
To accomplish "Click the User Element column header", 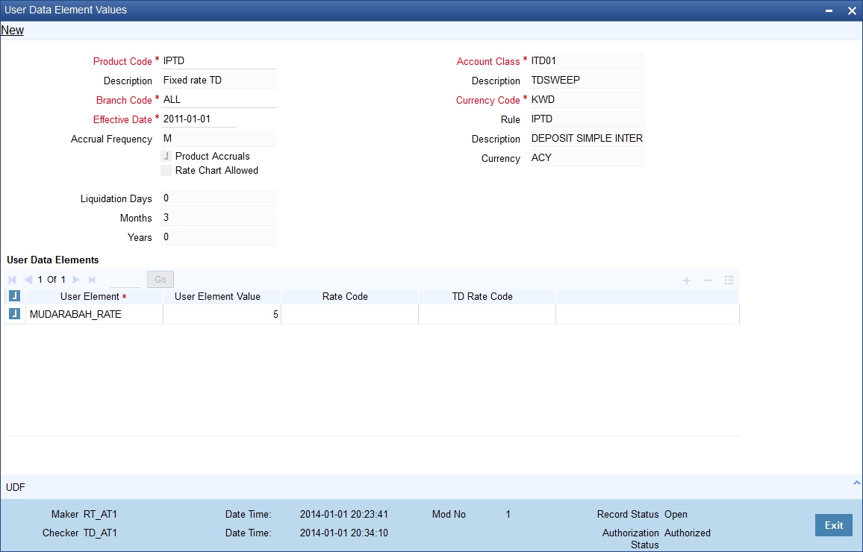I will click(94, 296).
